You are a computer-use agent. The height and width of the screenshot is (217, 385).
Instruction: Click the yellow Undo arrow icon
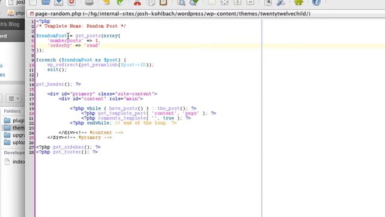(106, 2)
